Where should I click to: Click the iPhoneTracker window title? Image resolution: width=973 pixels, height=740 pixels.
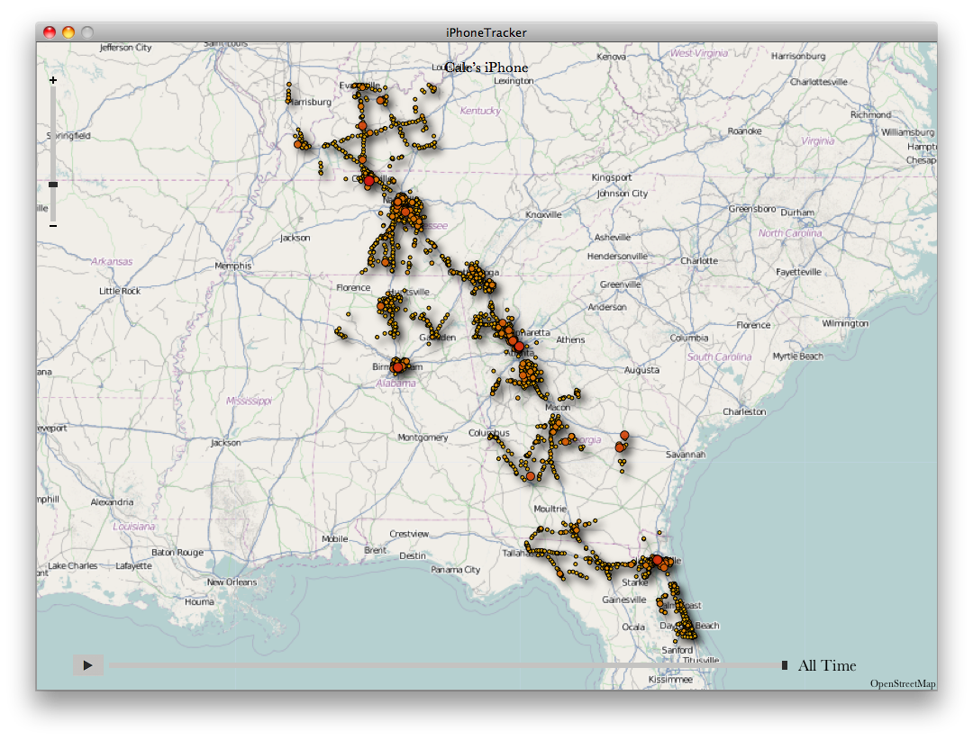pyautogui.click(x=486, y=32)
